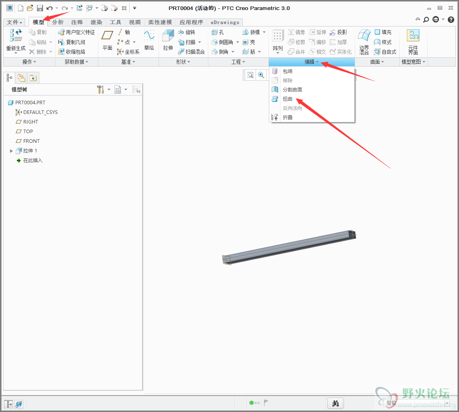Open the model tree settings hammer icon
Viewport: 459px width, 412px height.
pyautogui.click(x=100, y=89)
